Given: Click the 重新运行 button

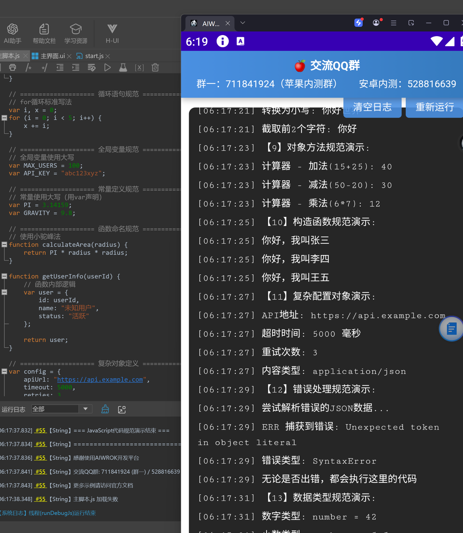Looking at the screenshot, I should point(435,107).
